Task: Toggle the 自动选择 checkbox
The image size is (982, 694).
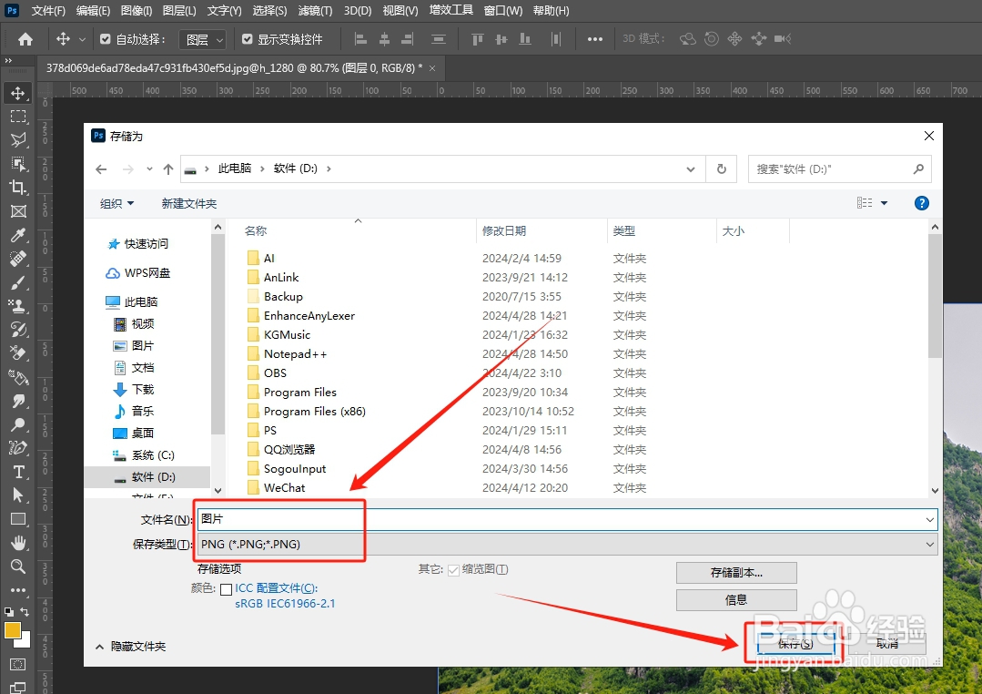Action: click(106, 39)
